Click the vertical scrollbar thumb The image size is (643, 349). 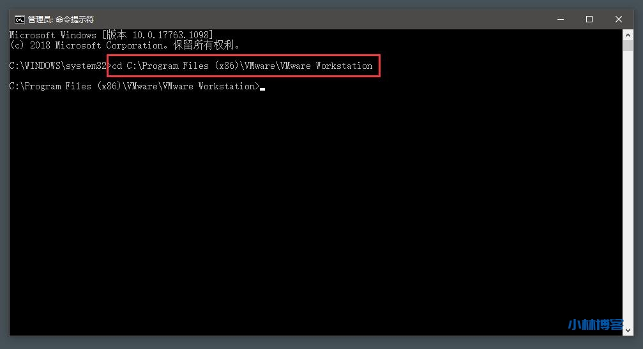pos(628,46)
